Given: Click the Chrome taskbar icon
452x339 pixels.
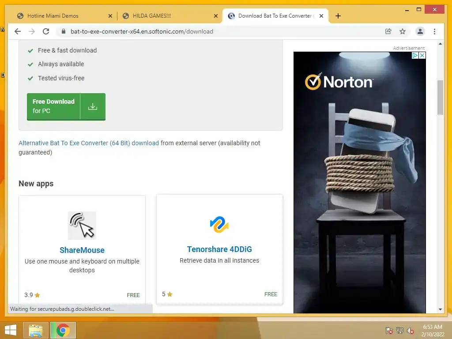Looking at the screenshot, I should tap(63, 330).
